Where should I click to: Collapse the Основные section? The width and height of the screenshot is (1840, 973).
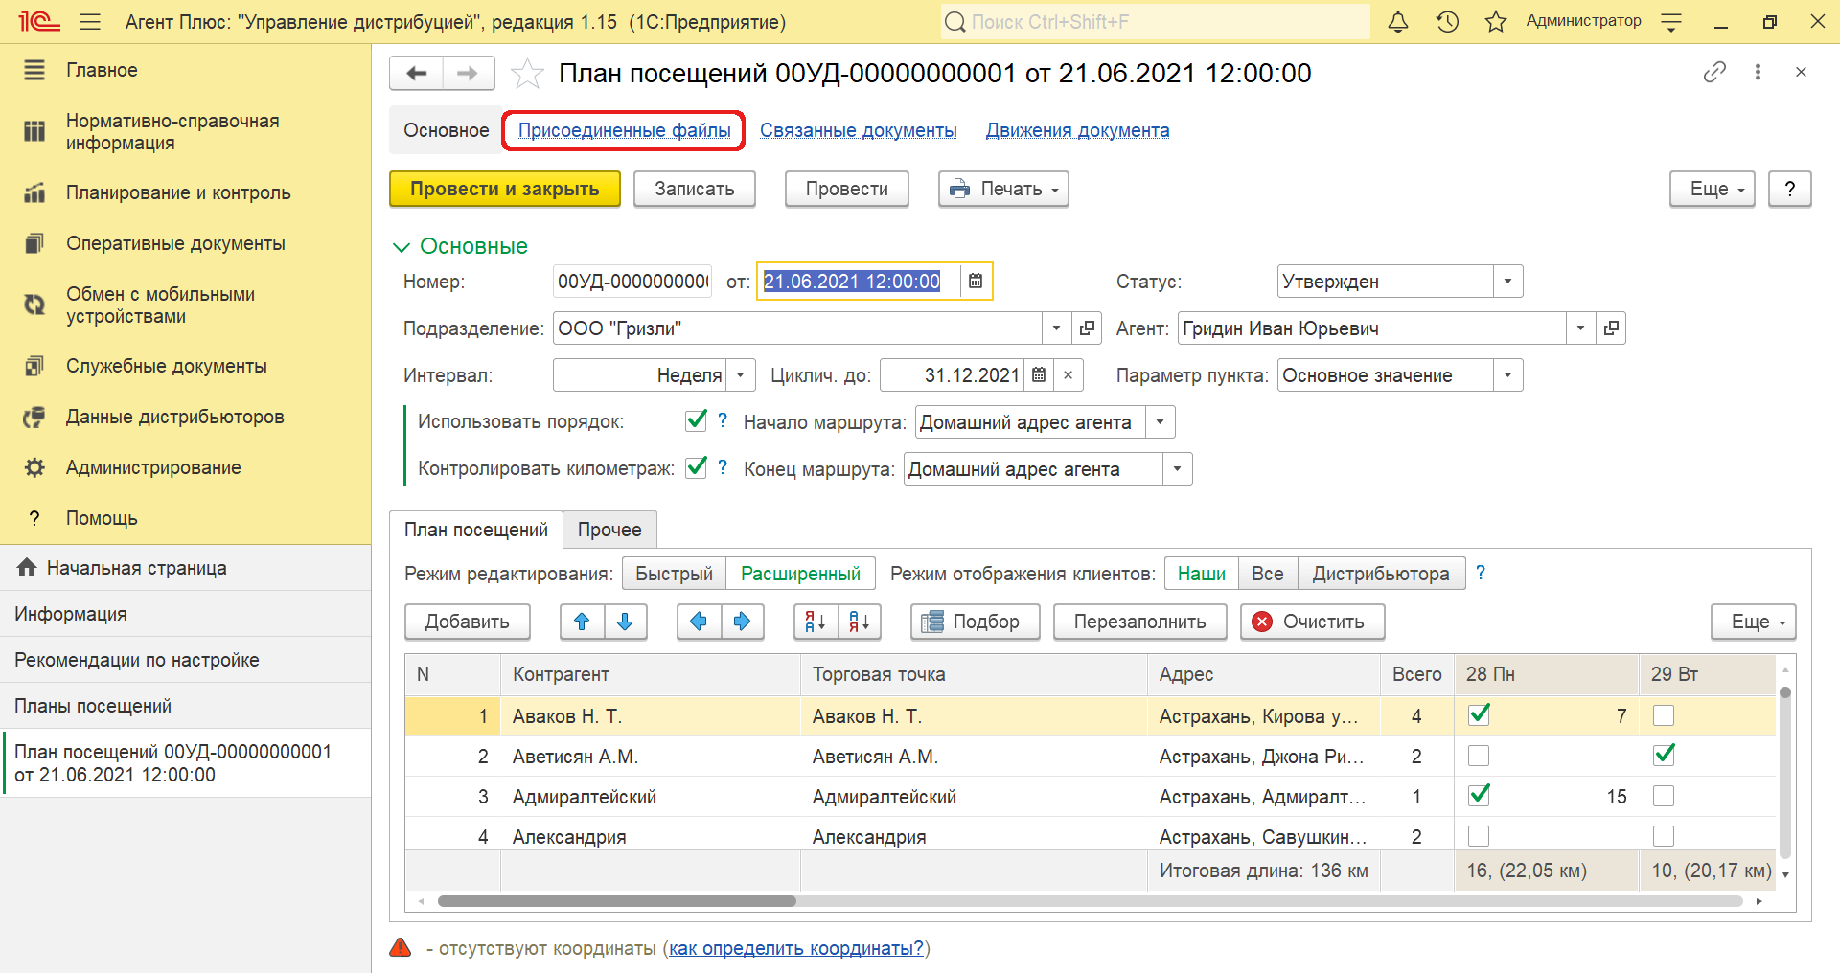[x=402, y=247]
